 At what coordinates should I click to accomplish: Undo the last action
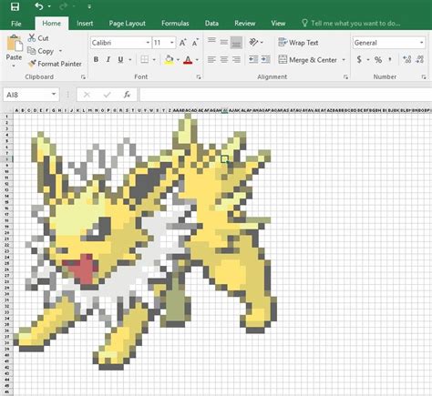coord(39,6)
